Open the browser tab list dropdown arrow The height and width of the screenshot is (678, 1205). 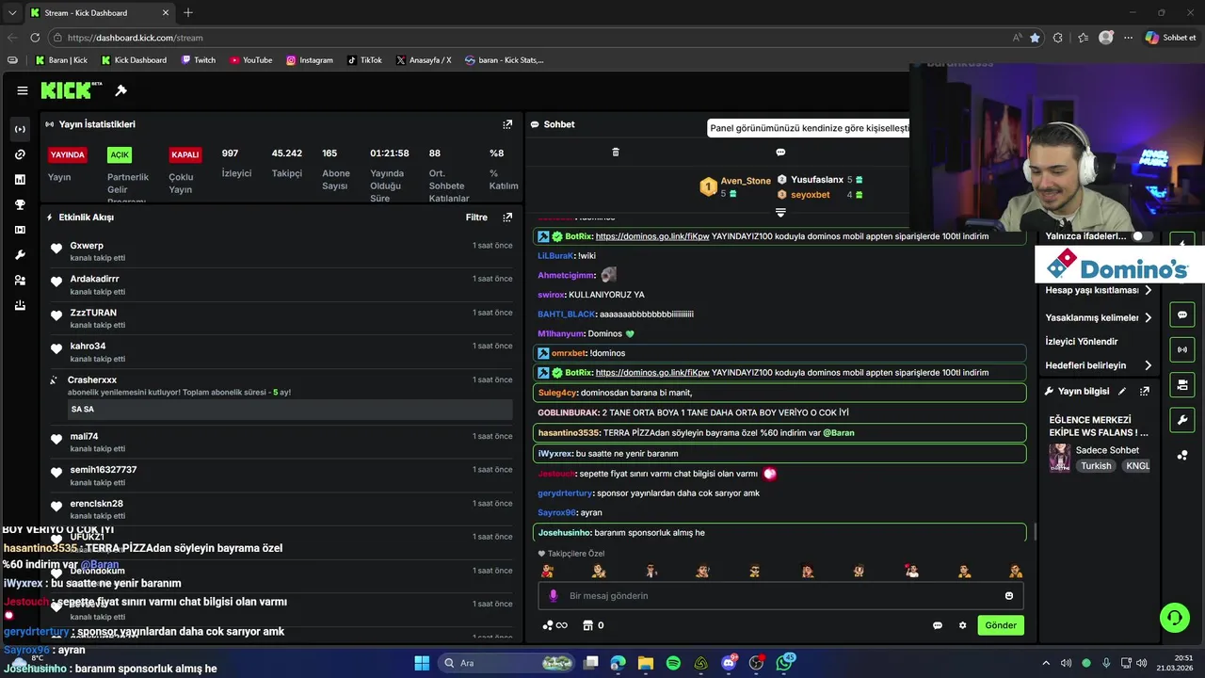tap(12, 13)
